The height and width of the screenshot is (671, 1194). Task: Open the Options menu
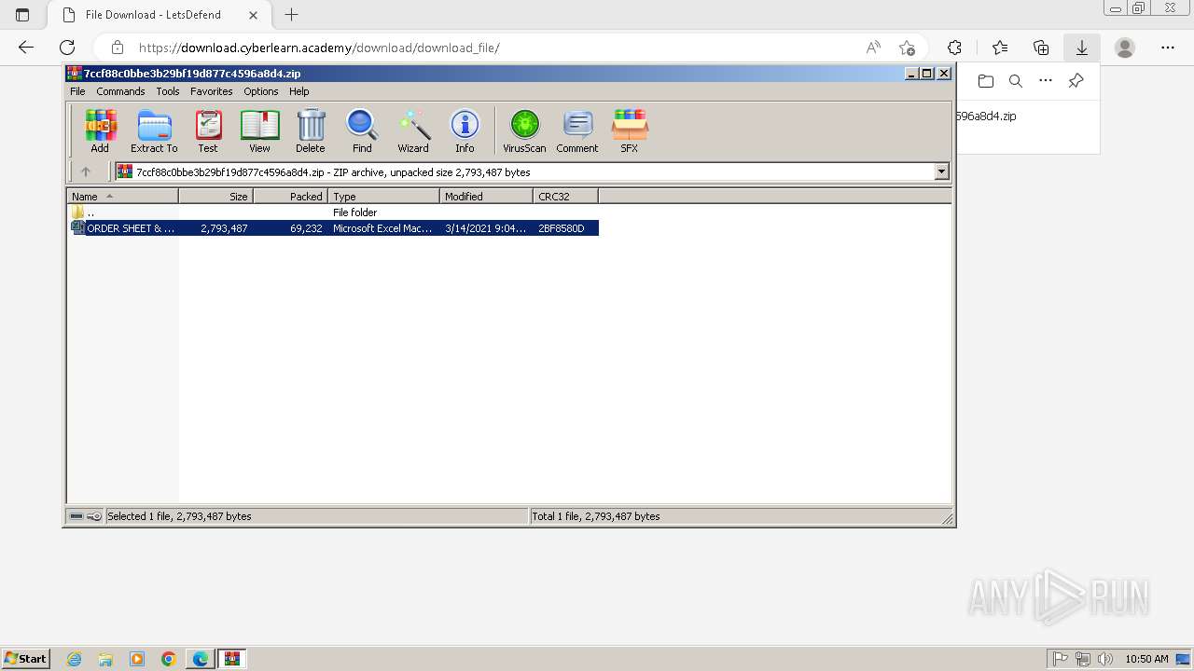click(261, 91)
